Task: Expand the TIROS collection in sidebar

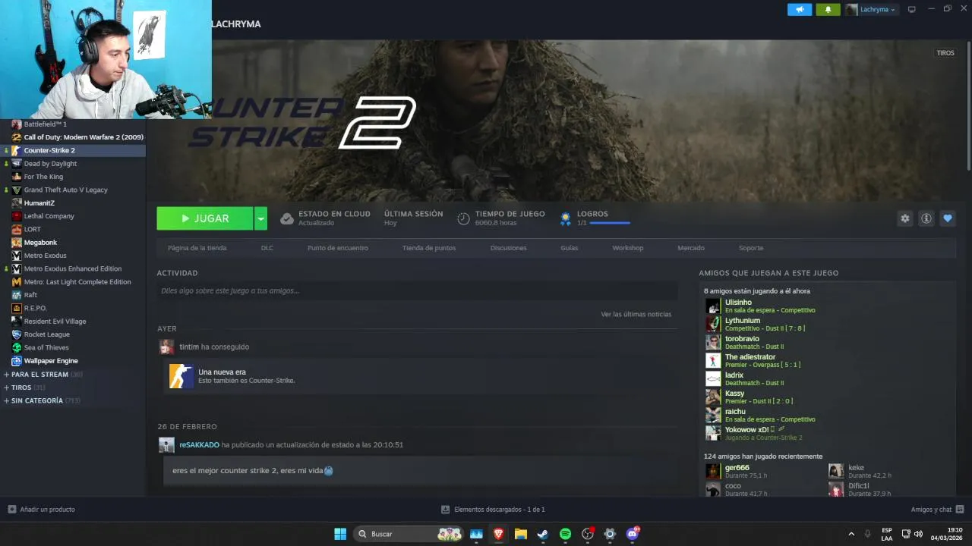Action: [7, 388]
